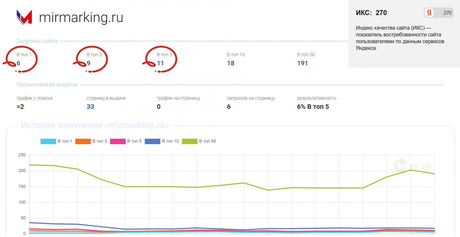Select the результативность label

[317, 98]
